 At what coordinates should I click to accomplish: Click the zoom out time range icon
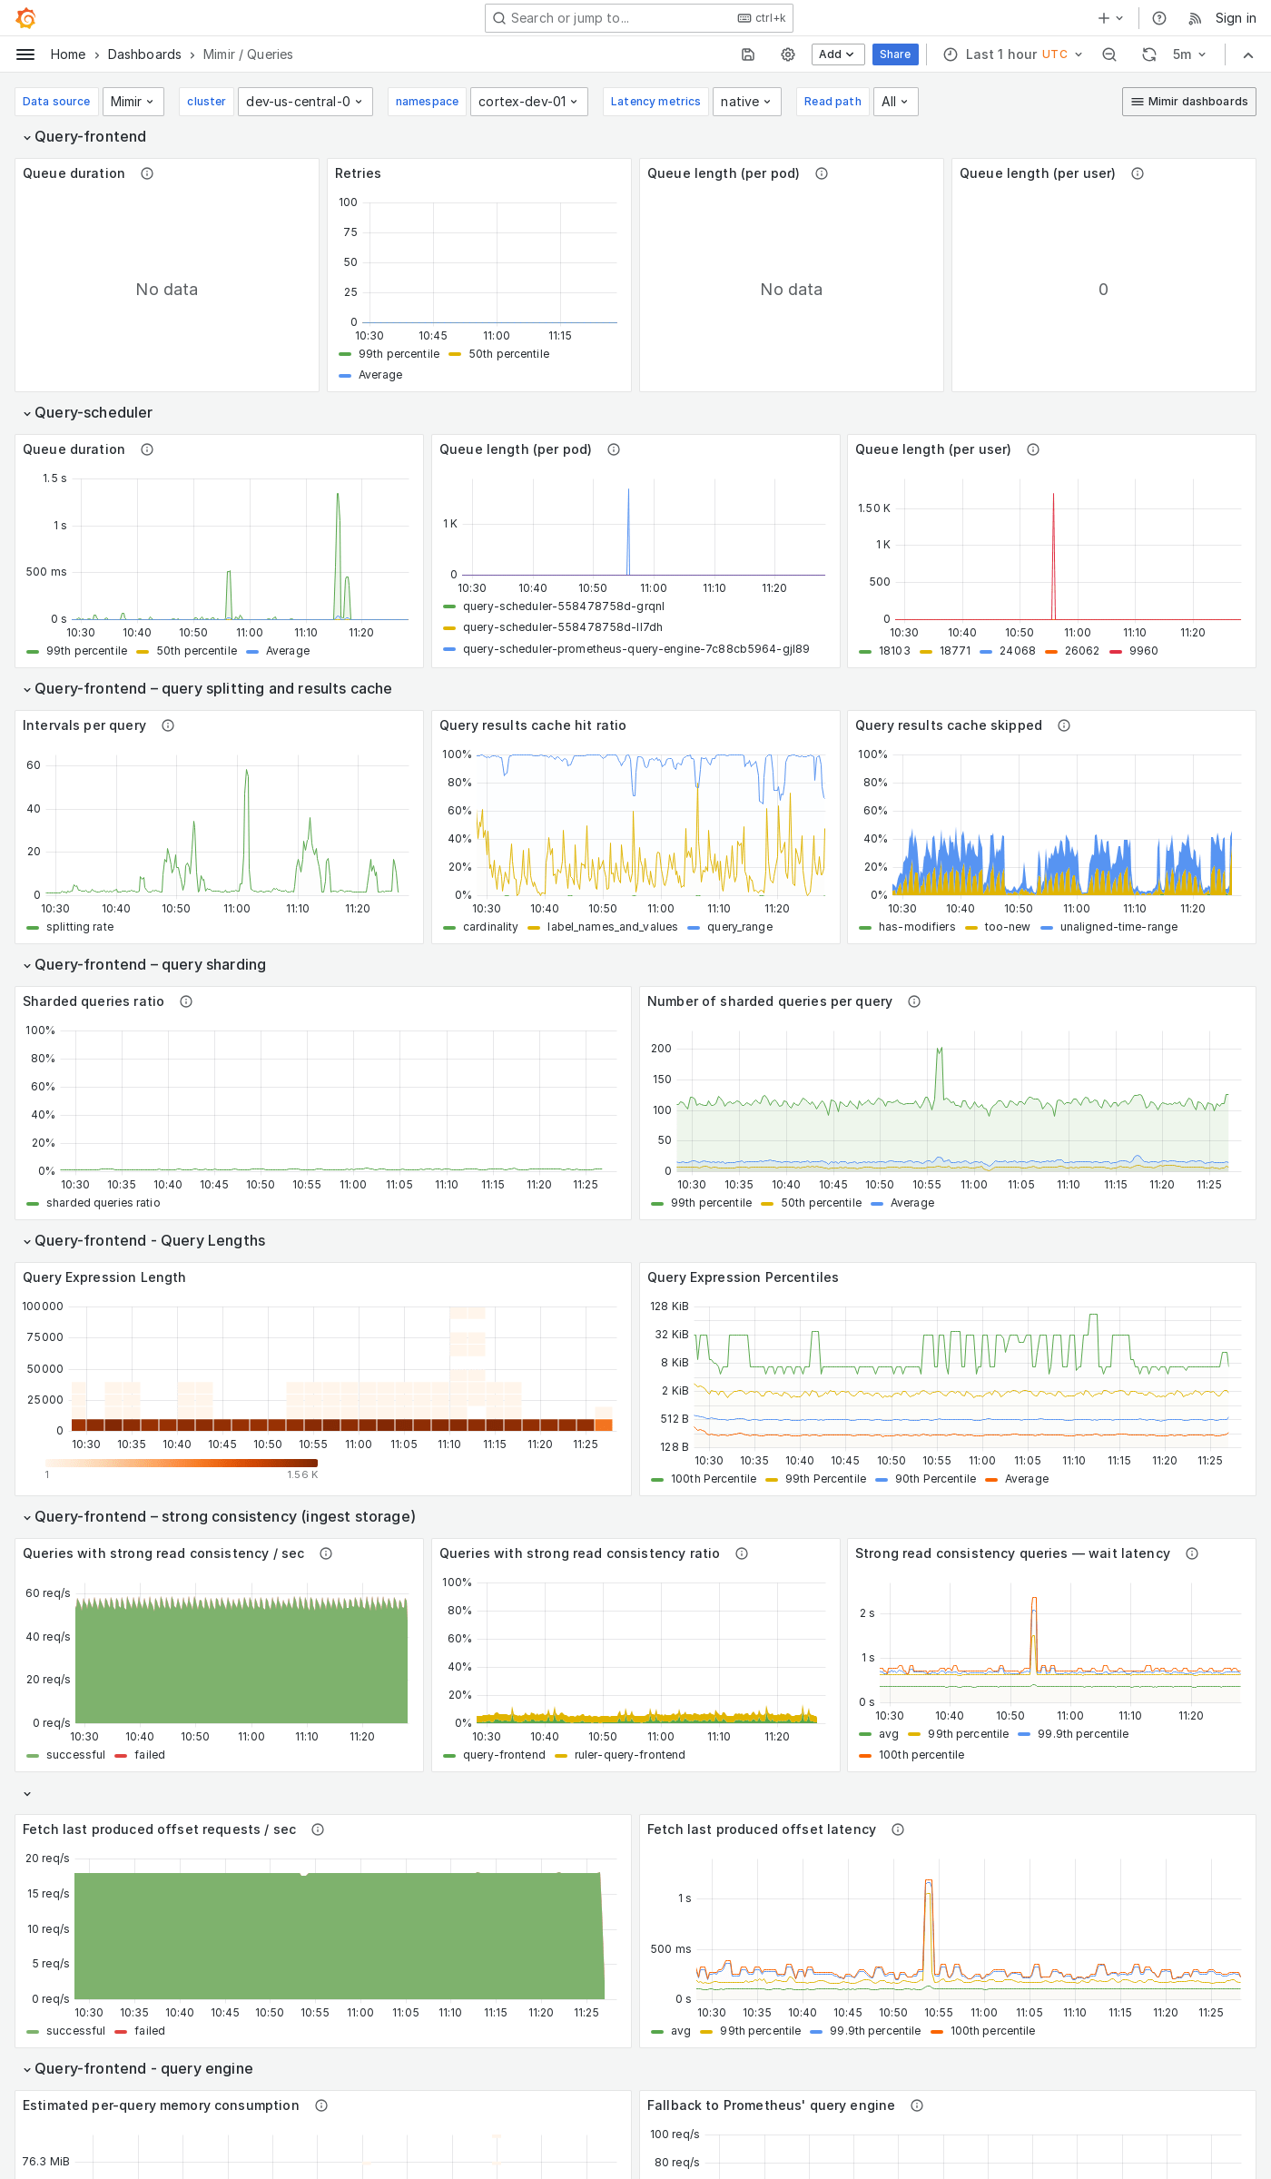pyautogui.click(x=1109, y=54)
